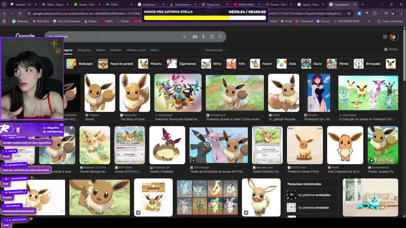Filter images by the Shiny chip

[212, 64]
